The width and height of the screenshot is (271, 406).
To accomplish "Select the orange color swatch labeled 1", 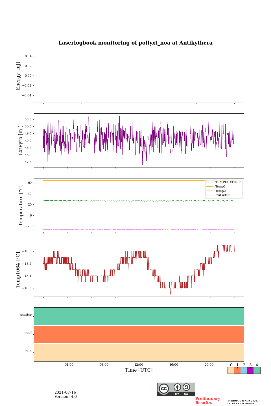I will [x=237, y=370].
